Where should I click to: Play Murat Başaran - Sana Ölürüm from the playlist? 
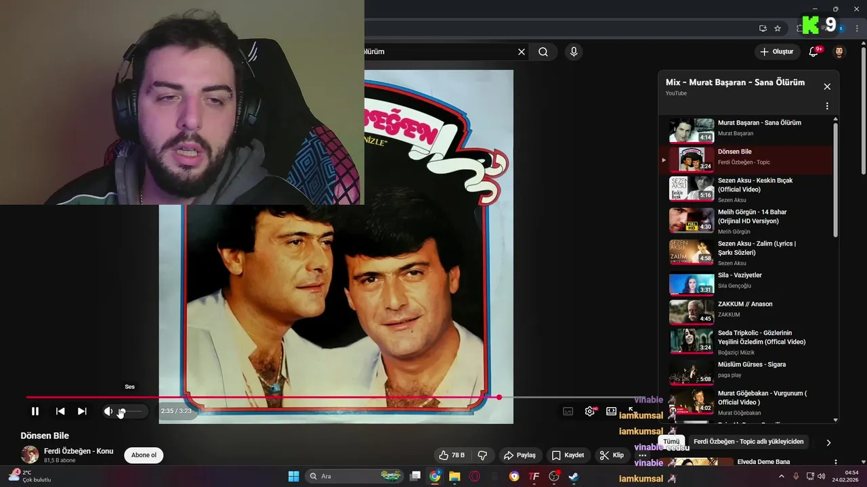point(744,129)
